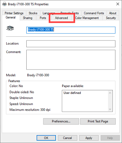Click the printer name text field
This screenshot has height=143, width=122.
click(x=71, y=30)
